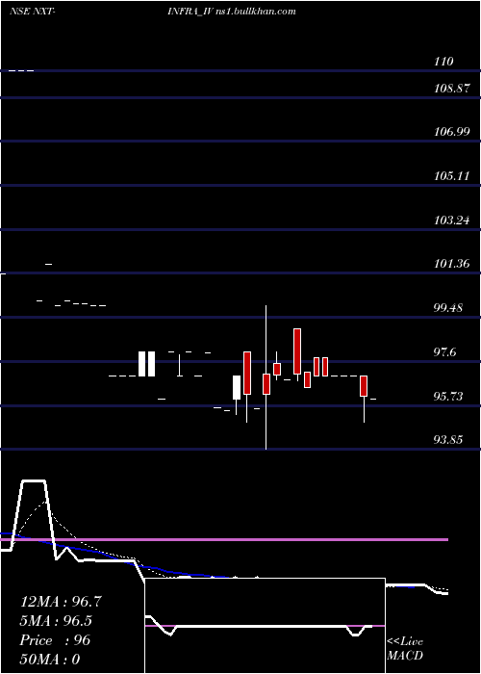Click the <<Live MACD label
Screen dimensions: 481x674
405,649
